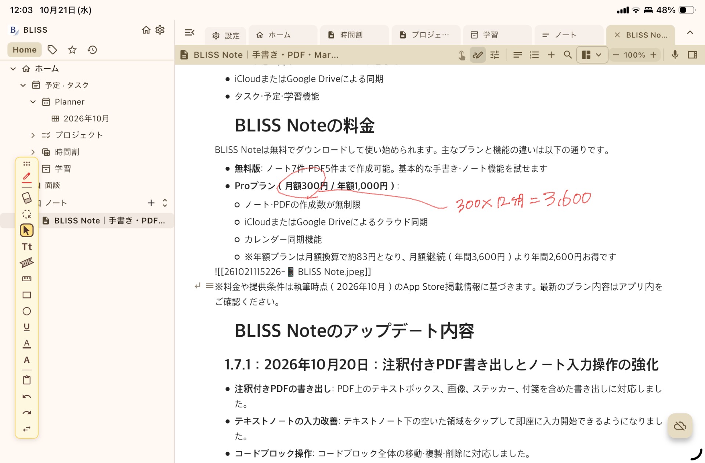Start voice input with microphone icon
705x463 pixels.
(675, 55)
